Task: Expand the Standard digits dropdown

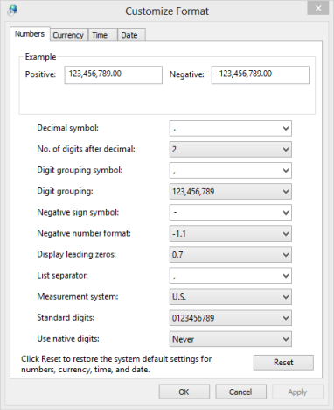Action: pos(231,317)
